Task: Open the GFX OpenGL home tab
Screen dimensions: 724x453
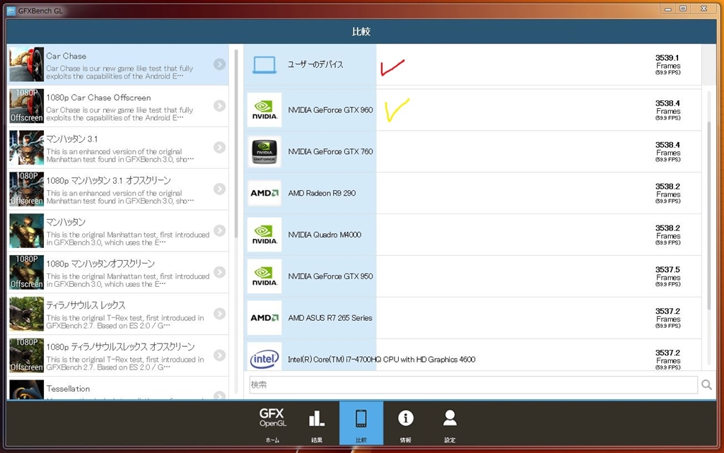Action: click(272, 423)
